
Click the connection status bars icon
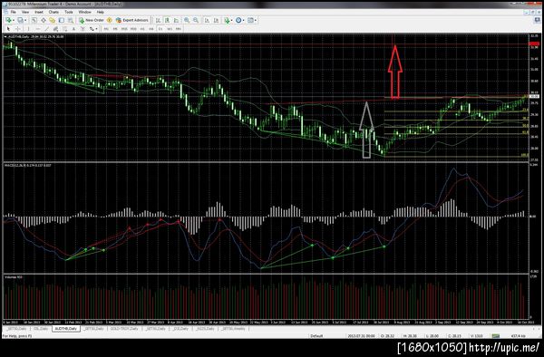click(495, 336)
